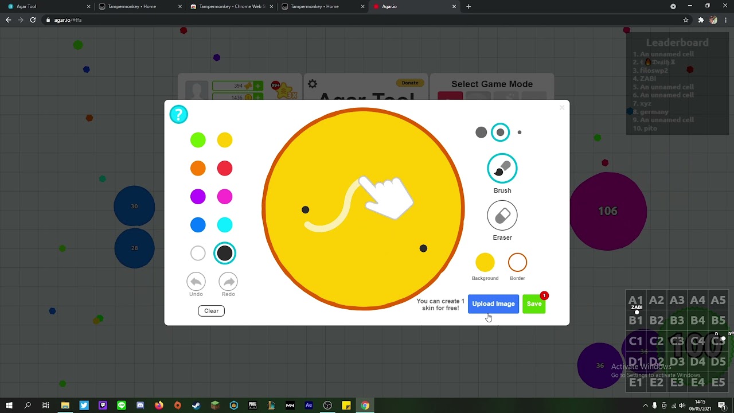Screen dimensions: 734x413
Task: Open Sticky Notes from taskbar
Action: (x=346, y=406)
